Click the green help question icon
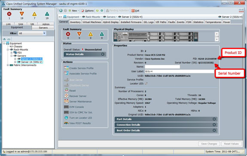The height and width of the screenshot is (156, 247). coord(98,11)
